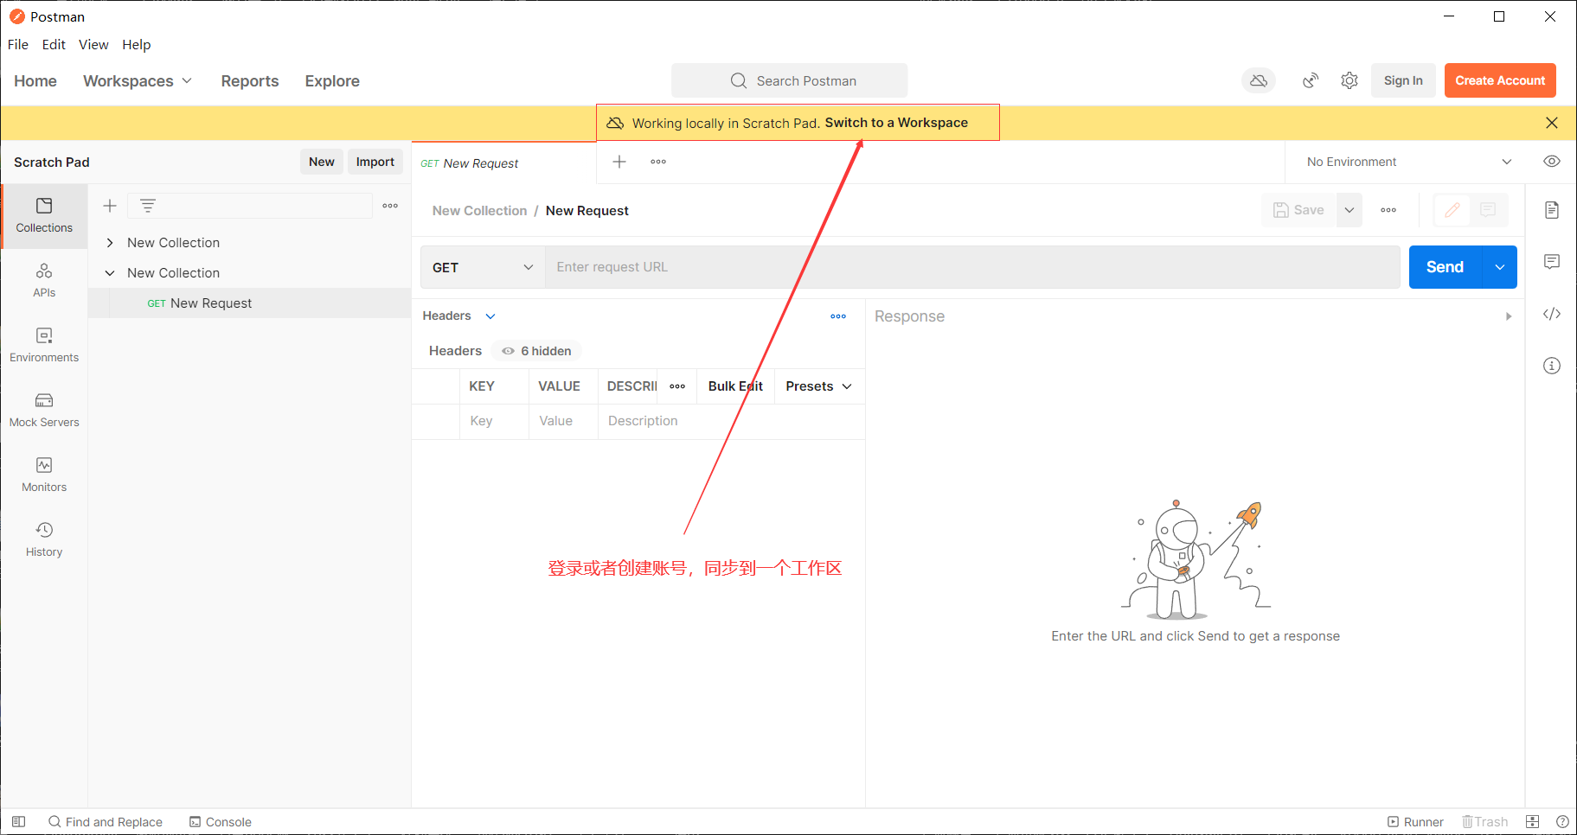Open Find and Replace in status bar
Screen dimensions: 1577x835
[x=106, y=821]
